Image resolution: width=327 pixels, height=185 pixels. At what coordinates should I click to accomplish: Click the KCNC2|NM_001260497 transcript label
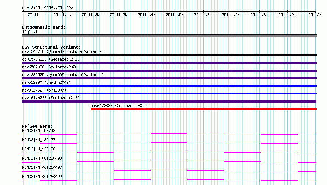(x=42, y=167)
